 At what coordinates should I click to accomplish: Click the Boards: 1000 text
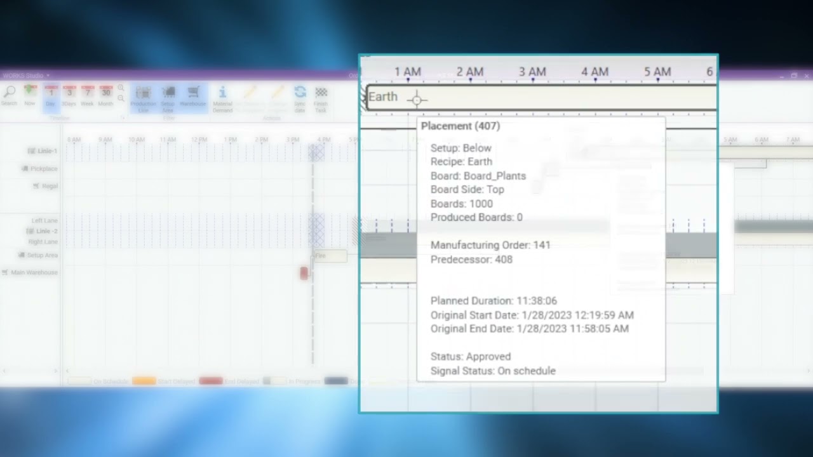pos(462,204)
